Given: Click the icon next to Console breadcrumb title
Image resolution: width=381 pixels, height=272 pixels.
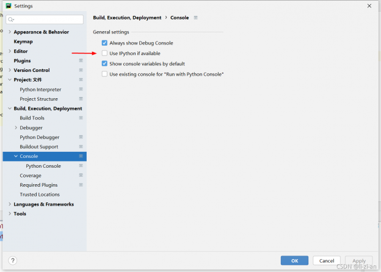Looking at the screenshot, I should pyautogui.click(x=195, y=18).
